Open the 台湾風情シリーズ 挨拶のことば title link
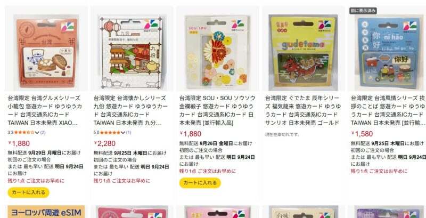This screenshot has height=218, width=426. 388,111
